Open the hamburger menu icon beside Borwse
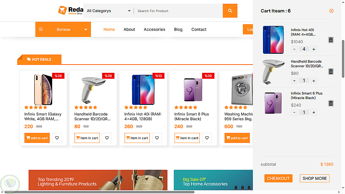Screen dimensions: 345x194 click(41, 29)
